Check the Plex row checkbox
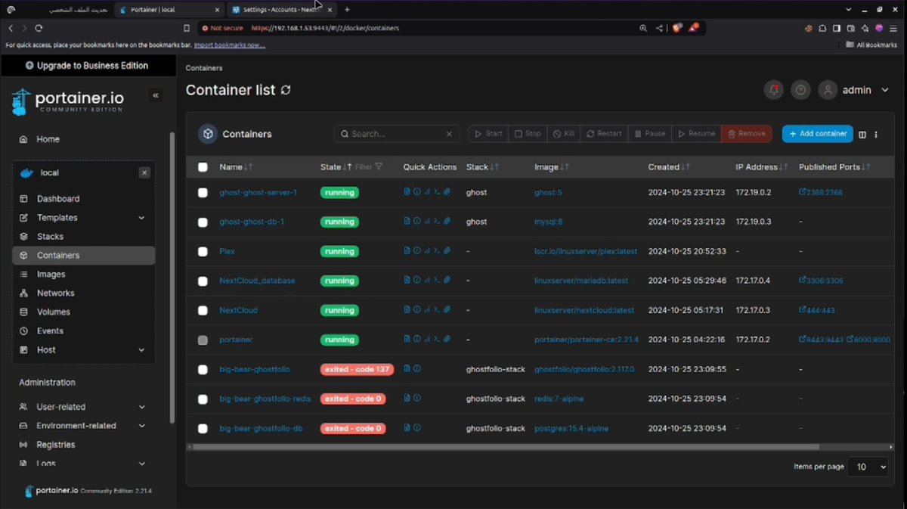Screen dimensions: 907x509 (x=203, y=252)
